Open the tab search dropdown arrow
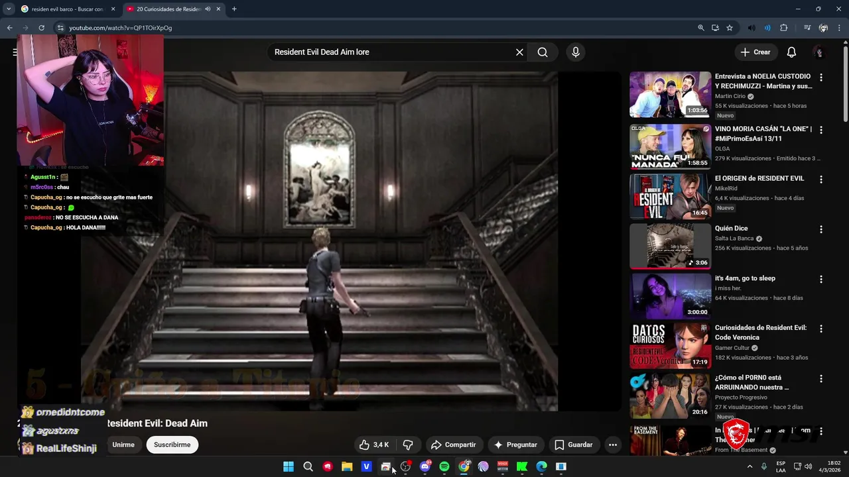Screen dimensions: 849x477 9,9
